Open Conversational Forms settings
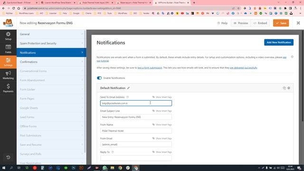This screenshot has height=171, width=304. click(51, 71)
